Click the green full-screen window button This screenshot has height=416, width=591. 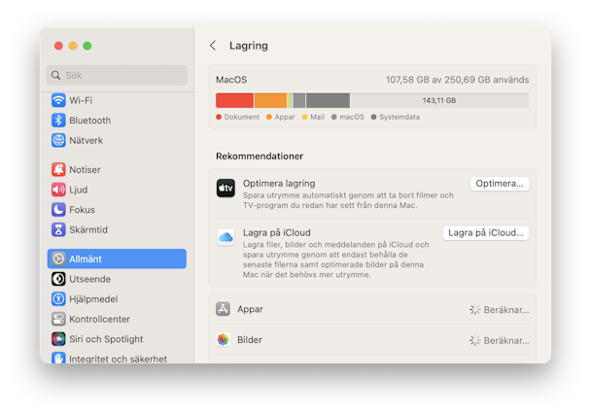[x=87, y=46]
